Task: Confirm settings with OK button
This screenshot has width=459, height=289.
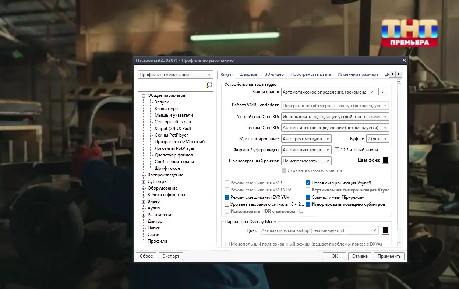Action: [334, 256]
